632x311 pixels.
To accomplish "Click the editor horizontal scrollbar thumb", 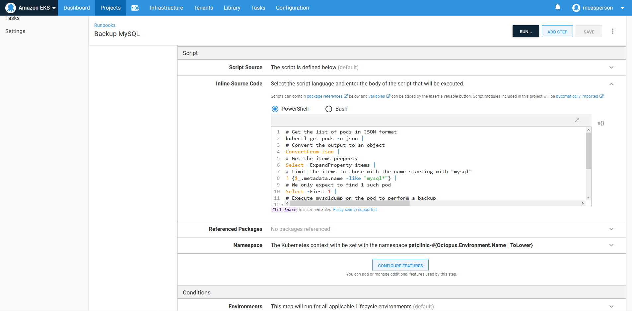I will click(x=350, y=203).
